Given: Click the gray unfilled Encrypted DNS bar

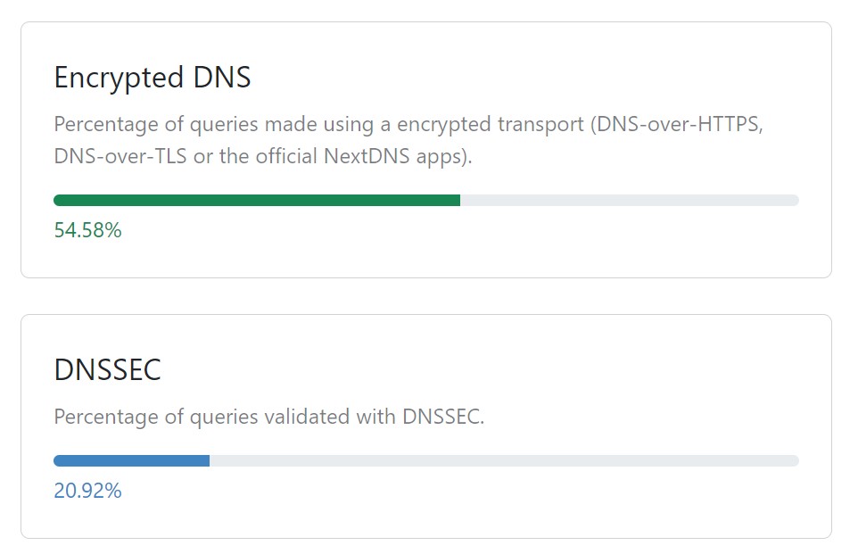Looking at the screenshot, I should [629, 201].
